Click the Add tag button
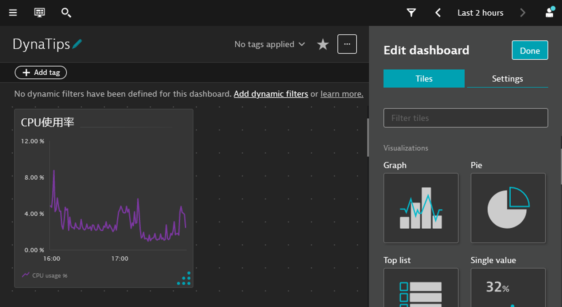 coord(41,72)
